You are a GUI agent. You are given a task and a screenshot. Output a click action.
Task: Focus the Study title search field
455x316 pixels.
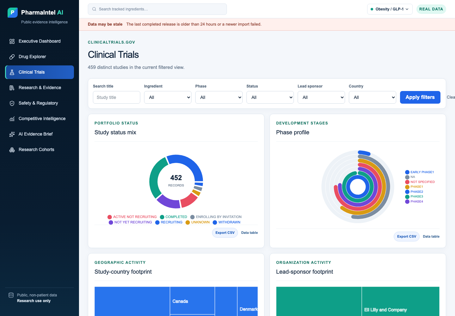coord(117,97)
